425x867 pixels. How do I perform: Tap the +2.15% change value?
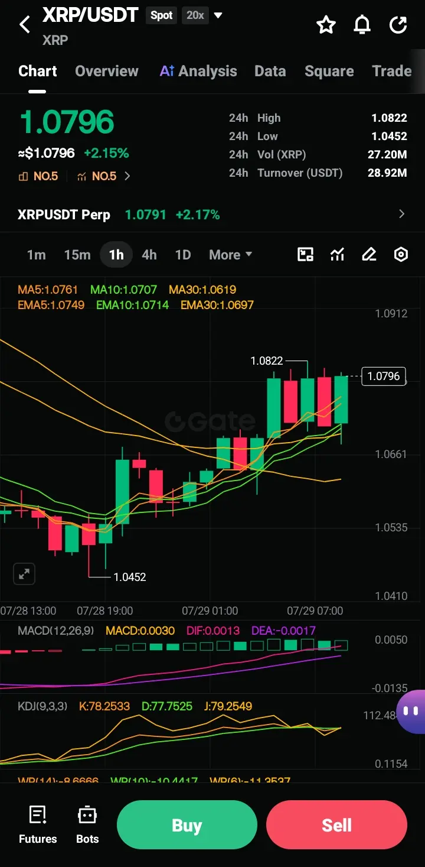coord(106,153)
